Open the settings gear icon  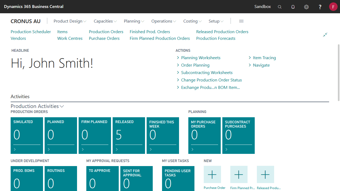(306, 7)
